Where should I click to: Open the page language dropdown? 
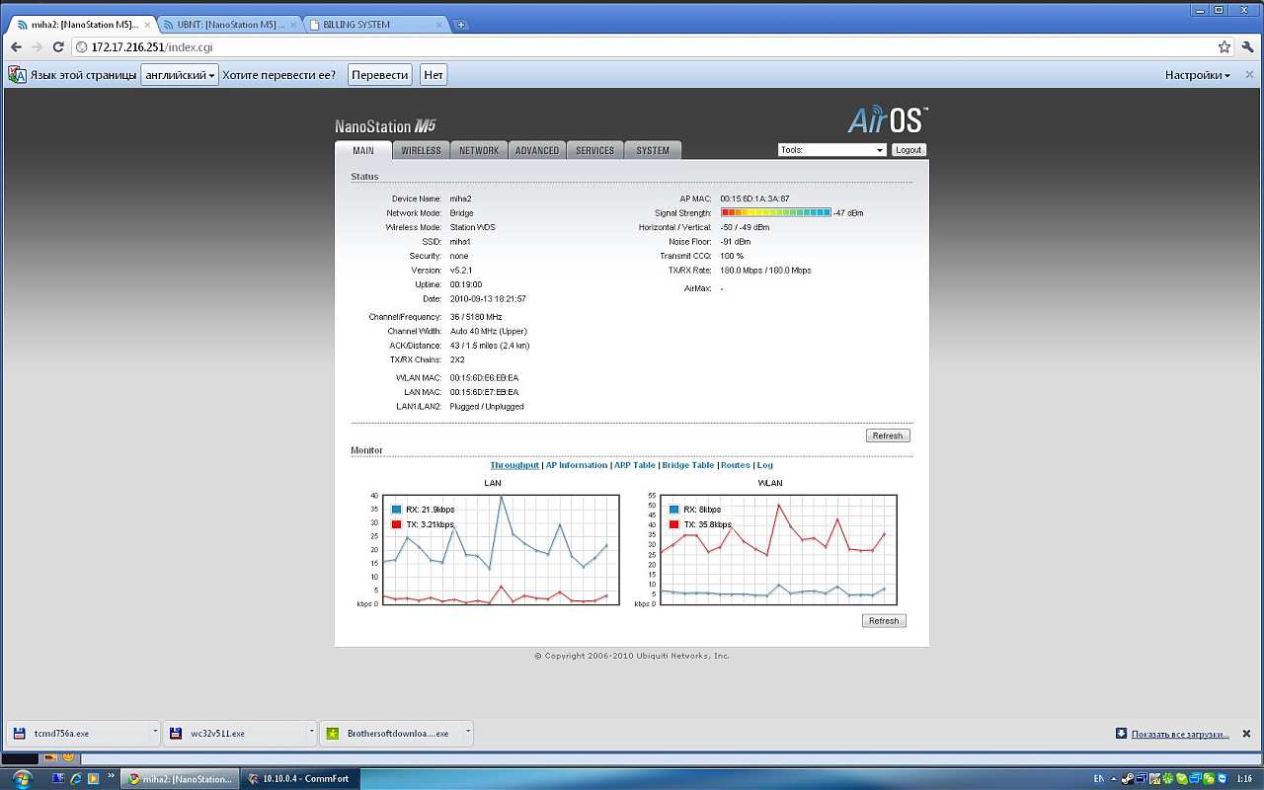tap(179, 75)
